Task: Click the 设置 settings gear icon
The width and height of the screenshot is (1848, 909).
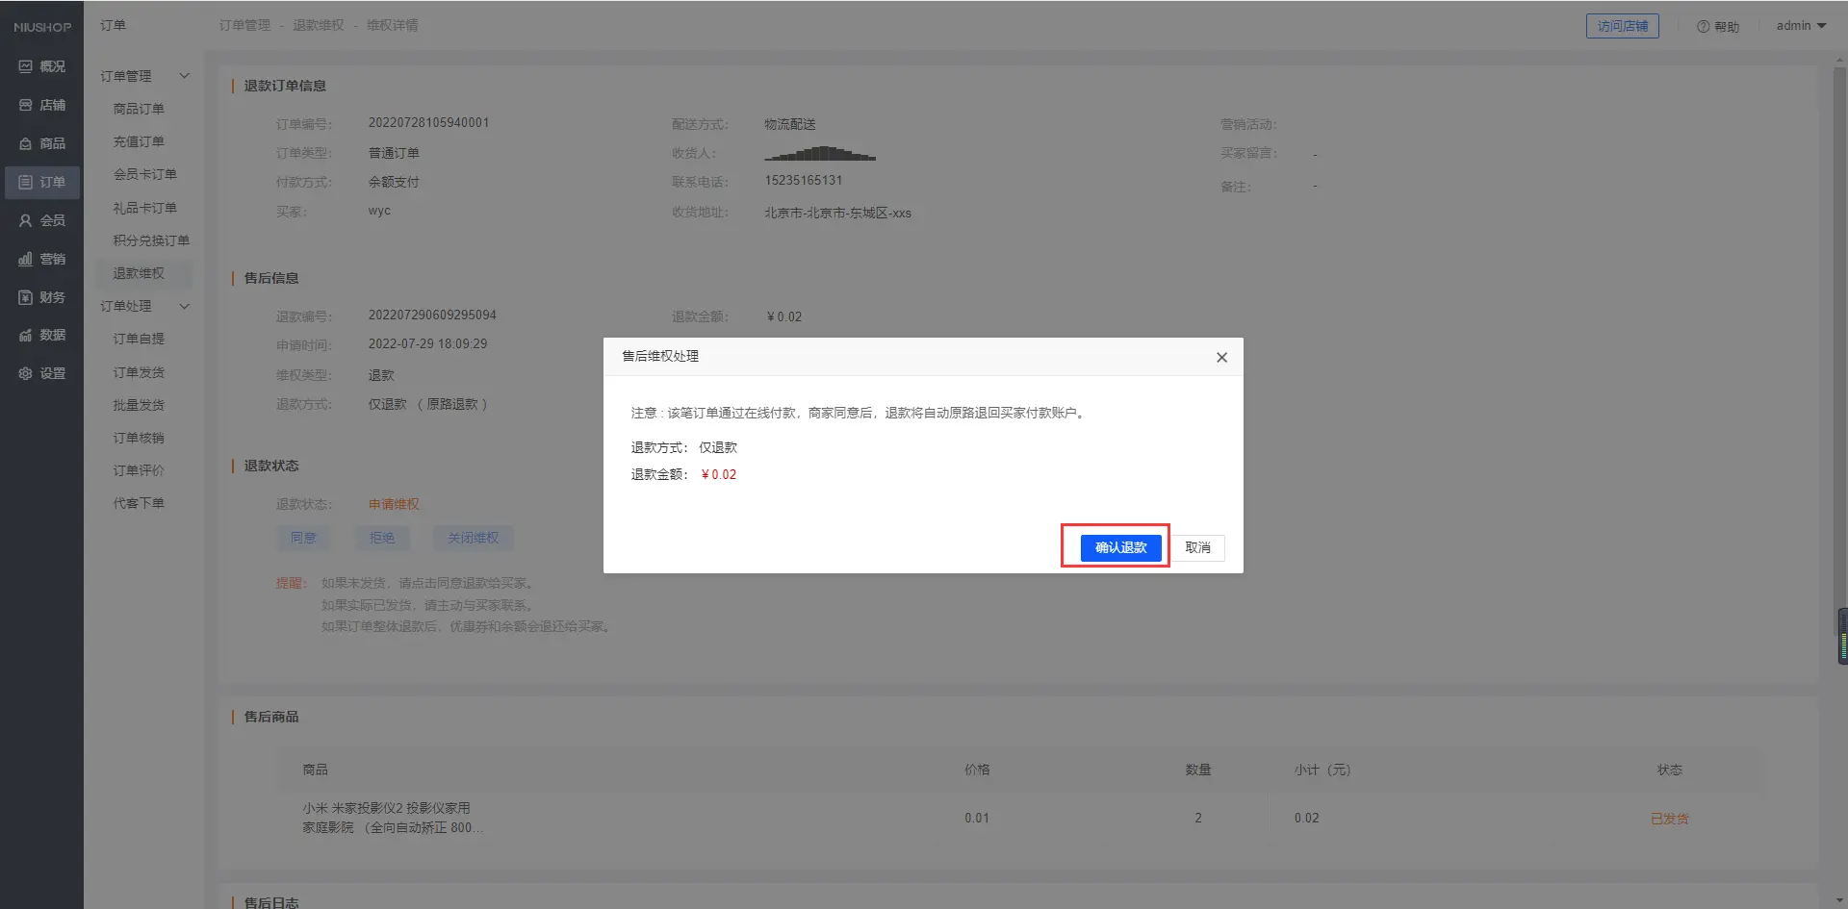Action: coord(26,373)
